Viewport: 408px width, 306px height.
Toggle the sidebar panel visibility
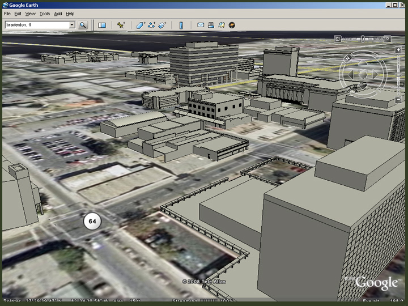(x=102, y=25)
